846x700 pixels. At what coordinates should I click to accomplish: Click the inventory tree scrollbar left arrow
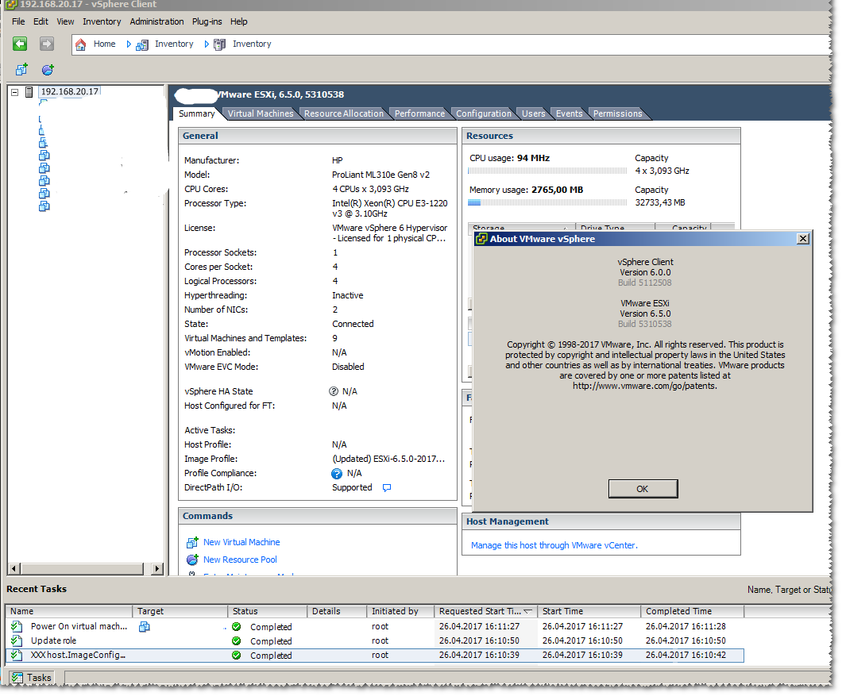pos(14,568)
